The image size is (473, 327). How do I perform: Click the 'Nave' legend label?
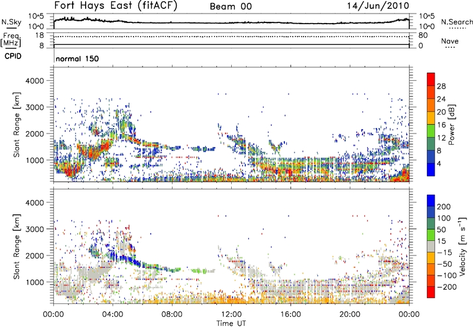point(450,41)
